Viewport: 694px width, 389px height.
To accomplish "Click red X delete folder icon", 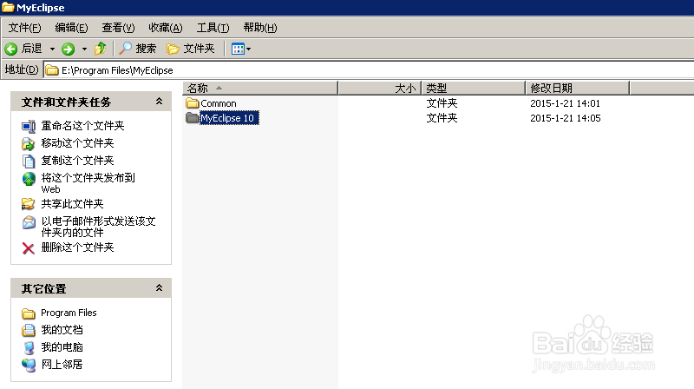I will [29, 248].
